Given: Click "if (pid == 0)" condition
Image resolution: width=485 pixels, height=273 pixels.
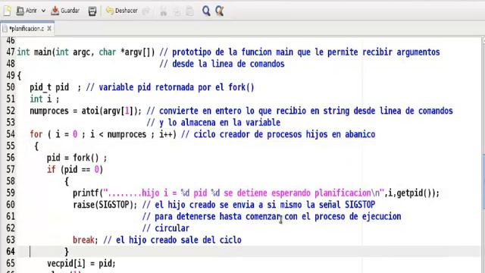Looking at the screenshot, I should [x=75, y=170].
